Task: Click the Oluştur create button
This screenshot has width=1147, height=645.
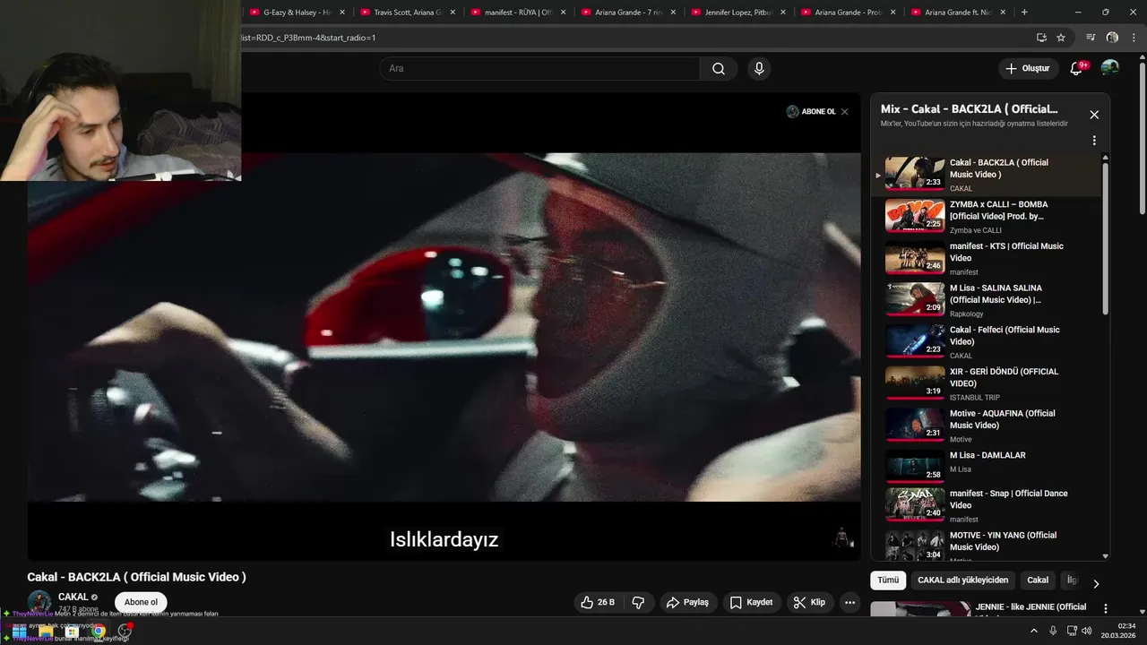Action: pyautogui.click(x=1027, y=69)
